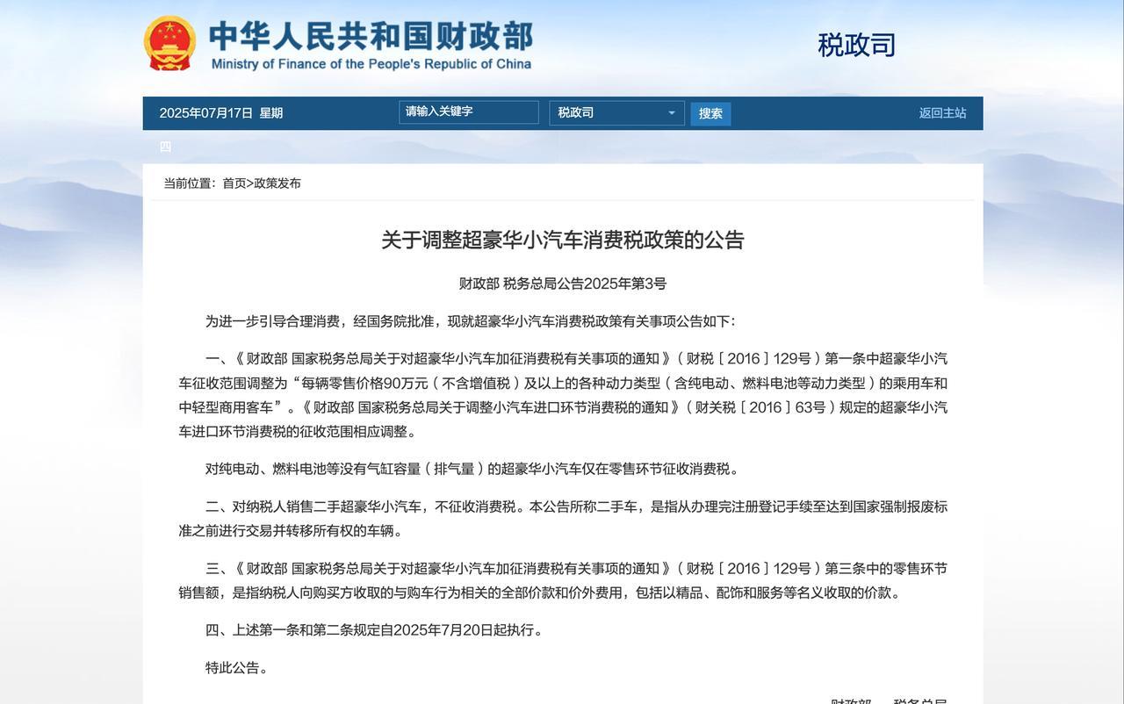1124x704 pixels.
Task: Expand the 税政司 scope dropdown
Action: [x=617, y=113]
